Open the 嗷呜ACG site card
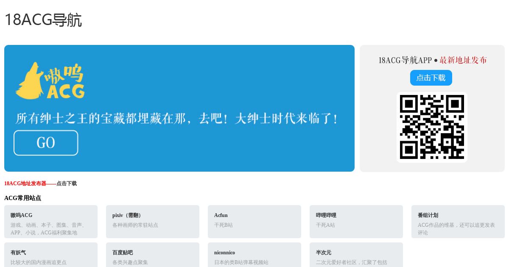Viewport: 509px width, 267px height. coord(51,222)
